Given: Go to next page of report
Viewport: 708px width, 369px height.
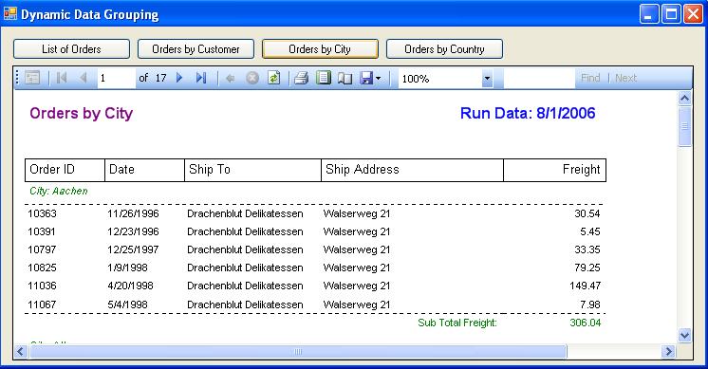Looking at the screenshot, I should (x=179, y=78).
